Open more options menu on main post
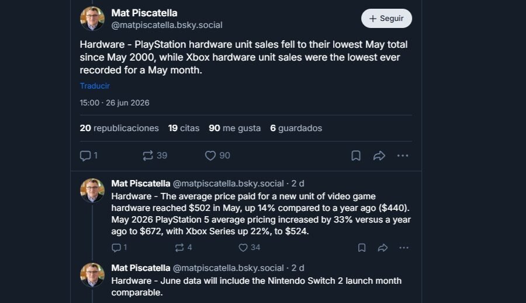The width and height of the screenshot is (526, 303). [403, 156]
